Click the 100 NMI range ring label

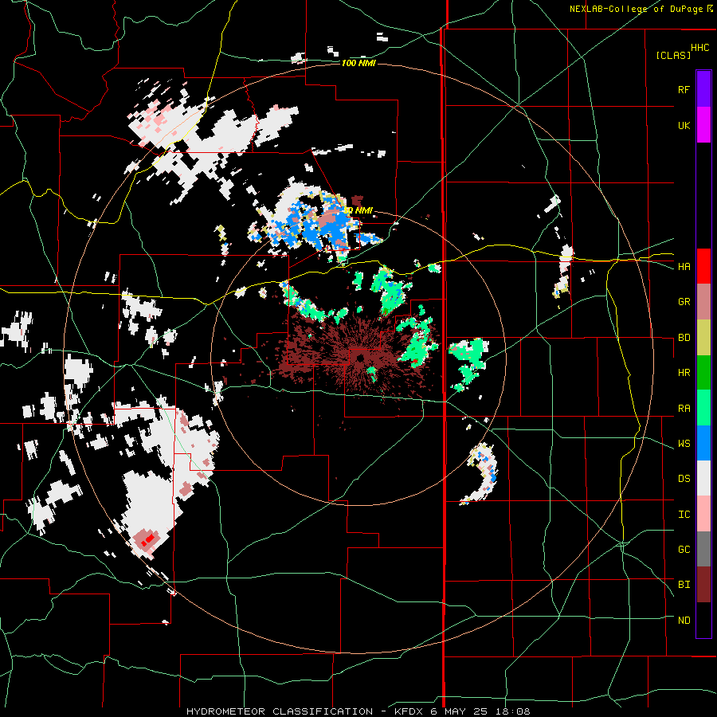(358, 63)
